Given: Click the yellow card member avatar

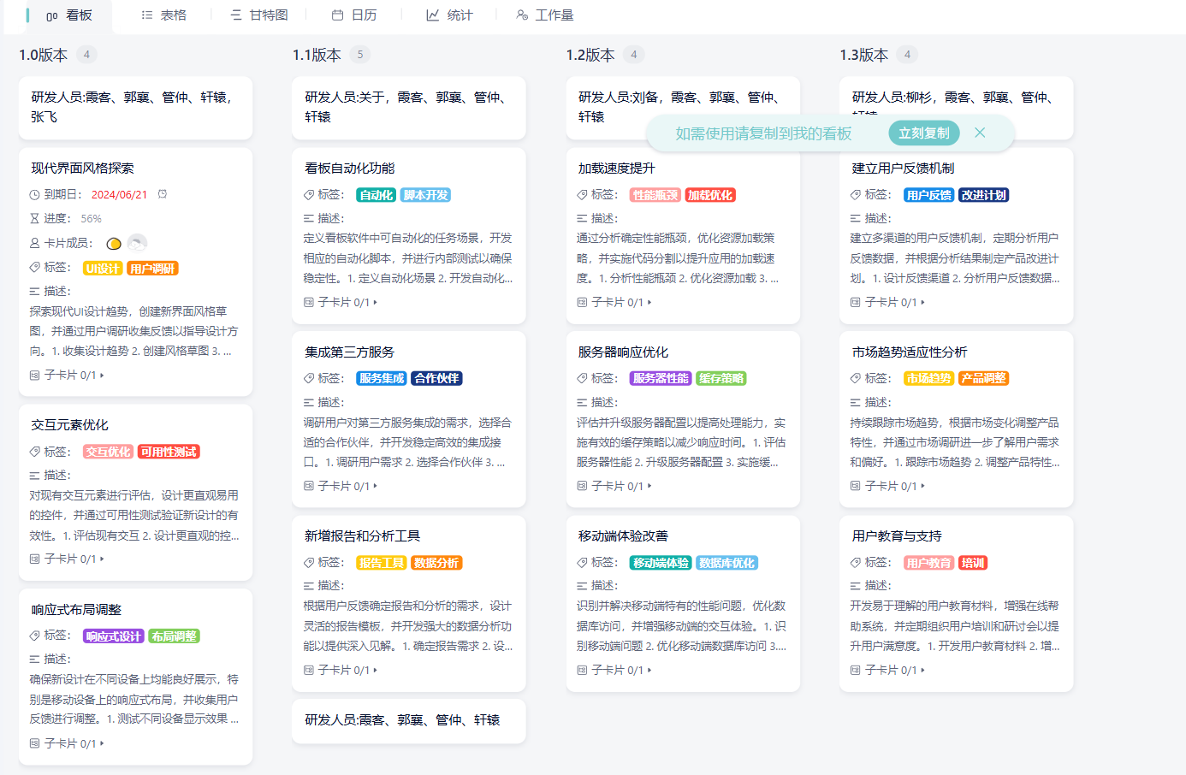Looking at the screenshot, I should 114,244.
